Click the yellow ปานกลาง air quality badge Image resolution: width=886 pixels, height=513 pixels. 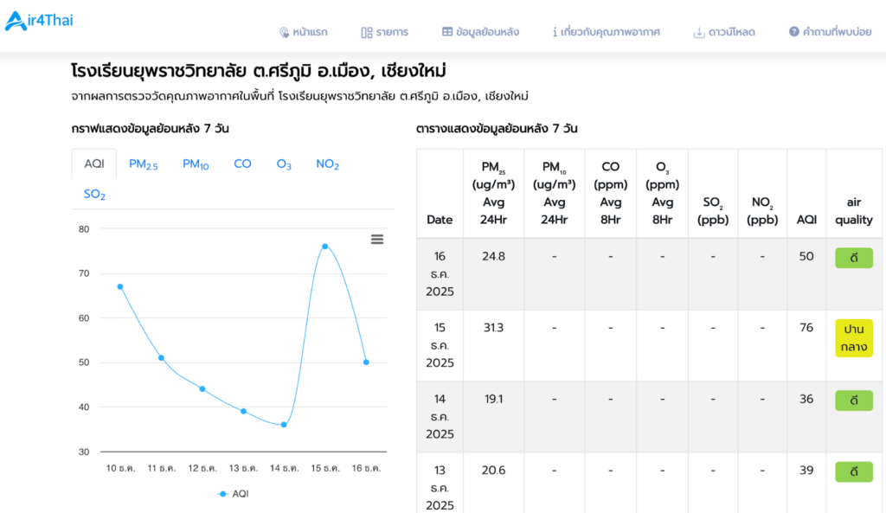853,338
